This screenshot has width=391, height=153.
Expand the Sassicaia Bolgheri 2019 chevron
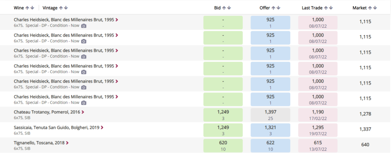point(102,127)
